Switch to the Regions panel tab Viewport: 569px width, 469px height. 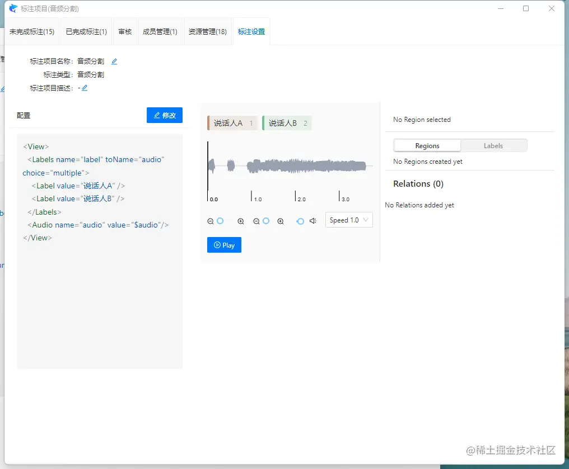427,145
